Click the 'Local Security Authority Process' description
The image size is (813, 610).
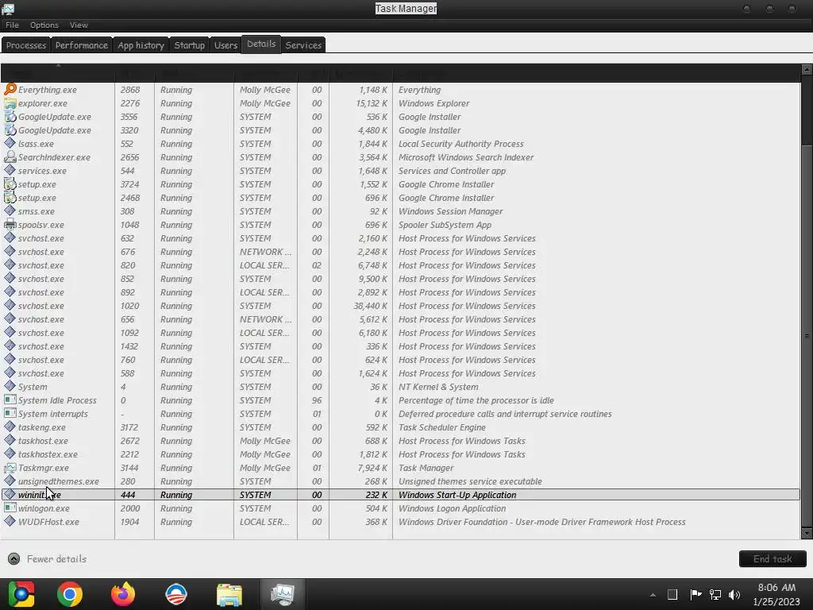461,144
